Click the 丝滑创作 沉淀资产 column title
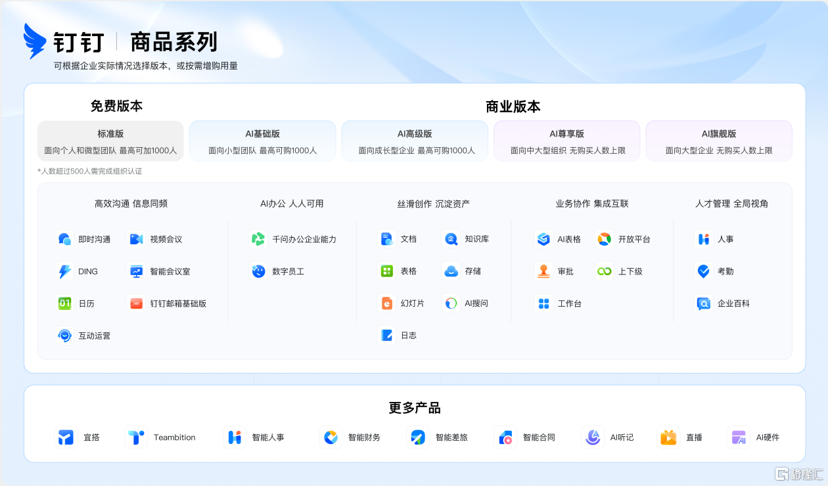 click(434, 204)
